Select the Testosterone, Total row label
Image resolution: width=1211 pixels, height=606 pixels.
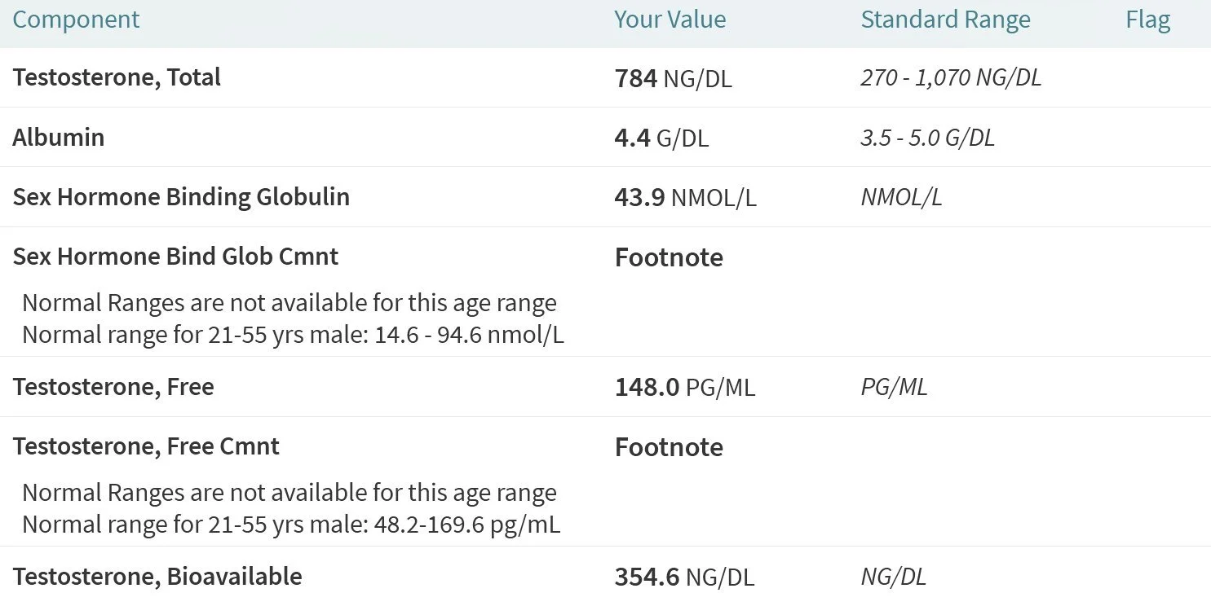[117, 77]
